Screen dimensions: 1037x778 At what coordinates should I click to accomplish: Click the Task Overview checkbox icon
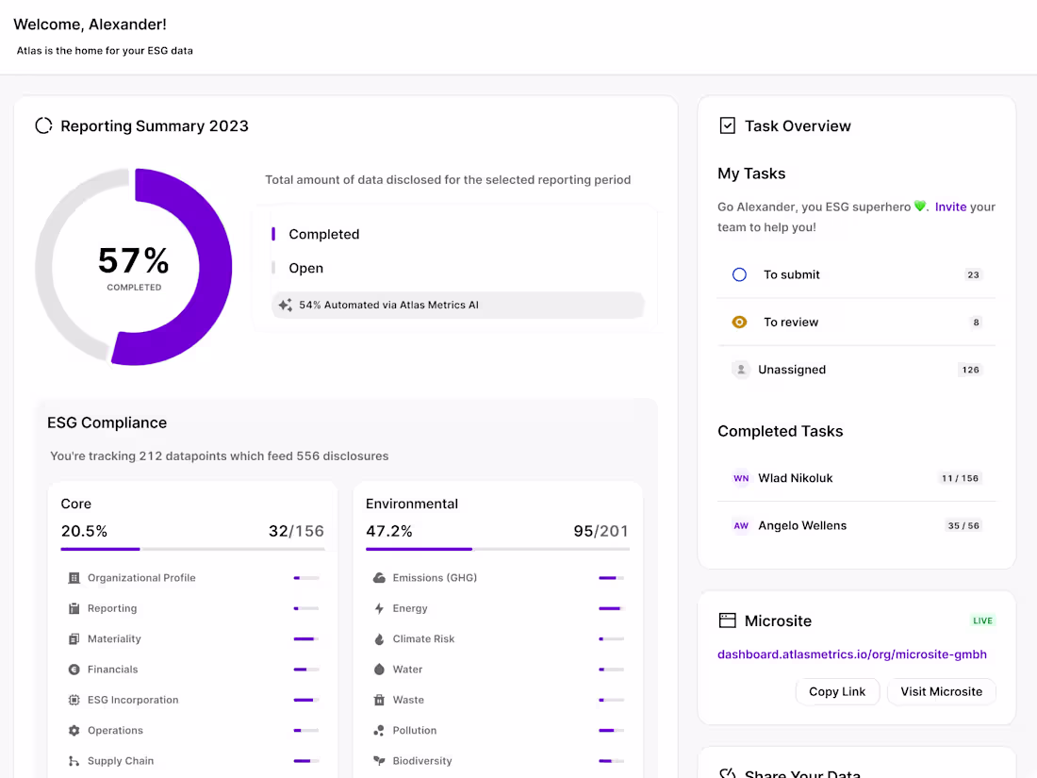click(728, 125)
